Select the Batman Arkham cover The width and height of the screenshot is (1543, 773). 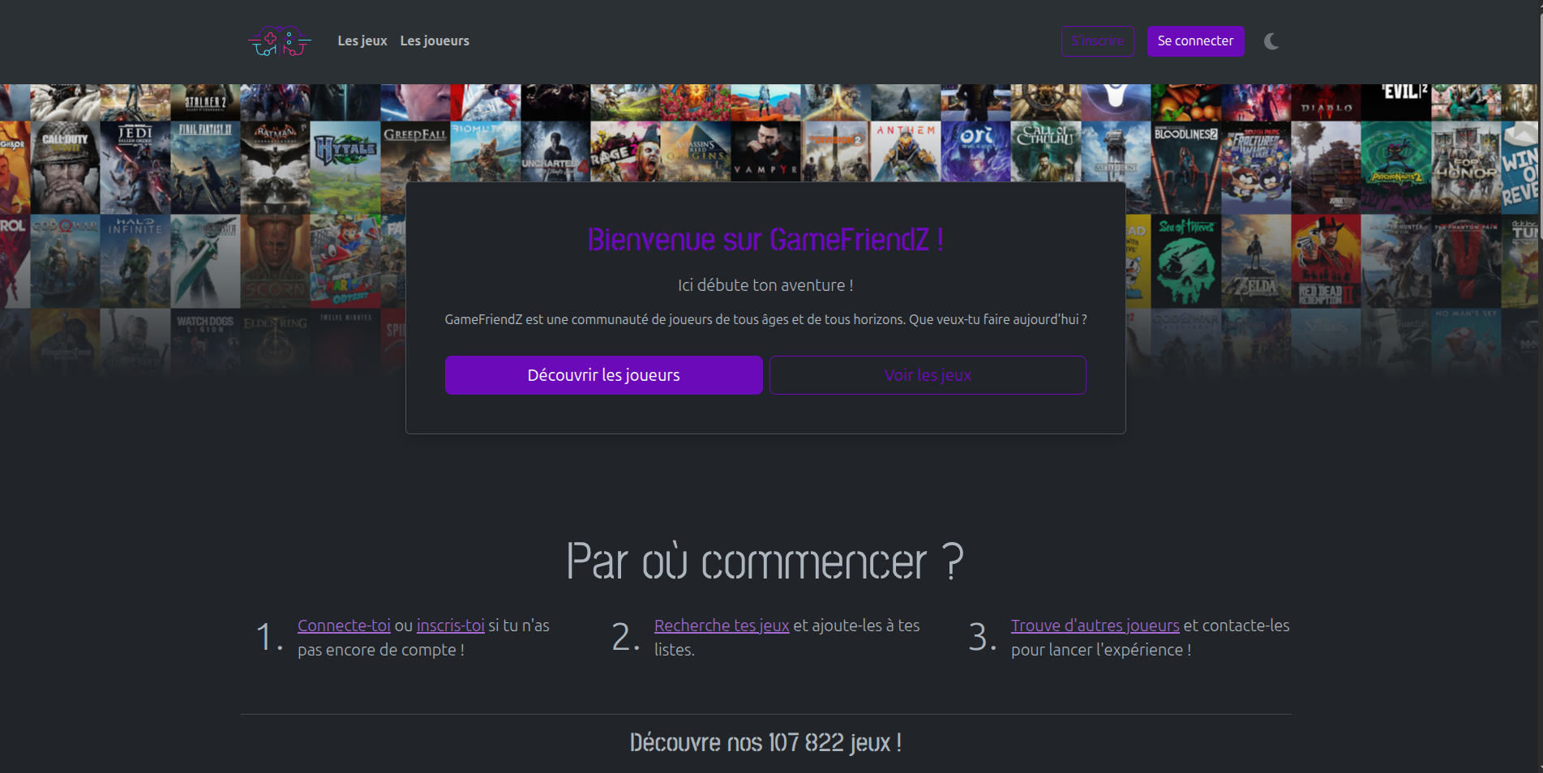click(275, 168)
